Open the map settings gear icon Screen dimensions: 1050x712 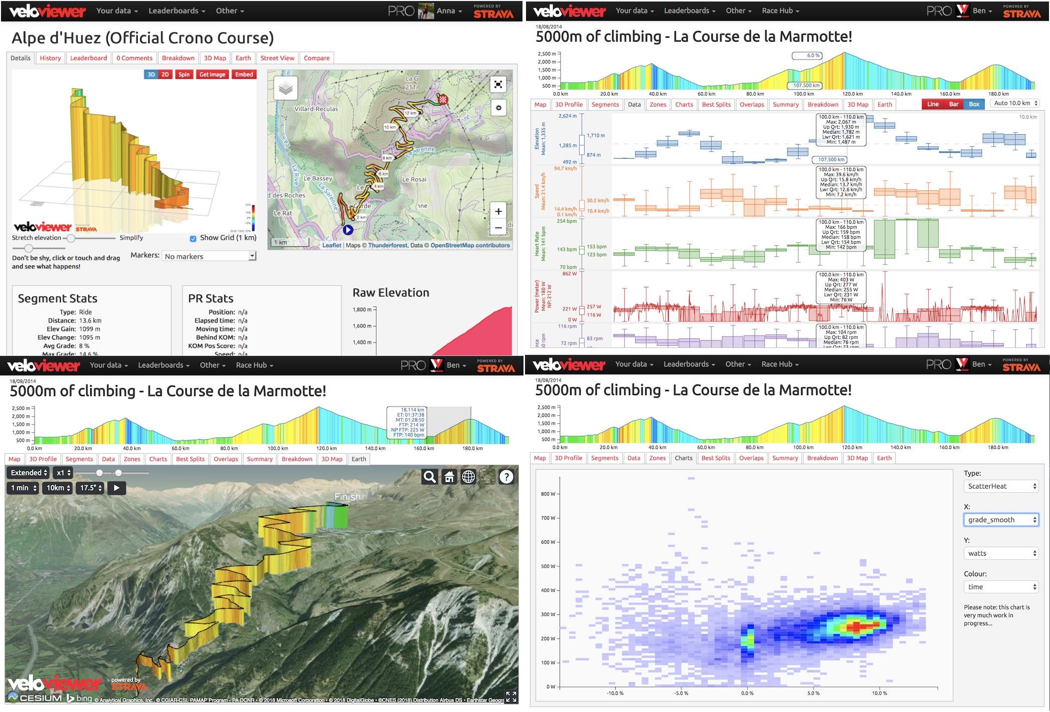click(498, 108)
